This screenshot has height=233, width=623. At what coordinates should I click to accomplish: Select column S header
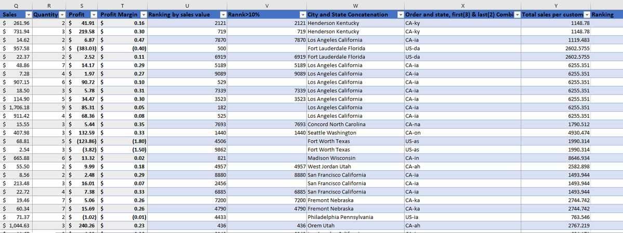click(x=82, y=6)
